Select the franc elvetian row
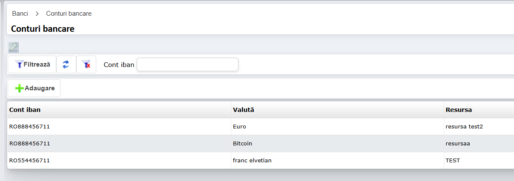This screenshot has width=514, height=181. pyautogui.click(x=252, y=160)
